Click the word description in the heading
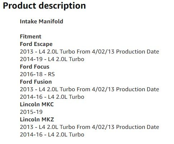Image resolution: width=174 pixels, height=144 pixels. coord(62,6)
